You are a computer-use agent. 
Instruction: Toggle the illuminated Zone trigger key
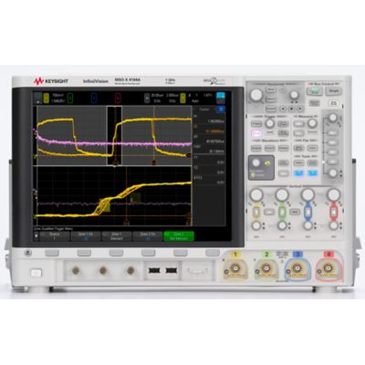(256, 133)
